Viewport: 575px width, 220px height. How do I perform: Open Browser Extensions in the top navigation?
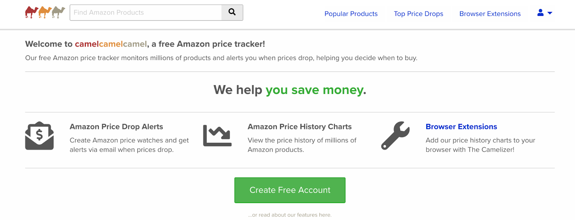point(490,14)
